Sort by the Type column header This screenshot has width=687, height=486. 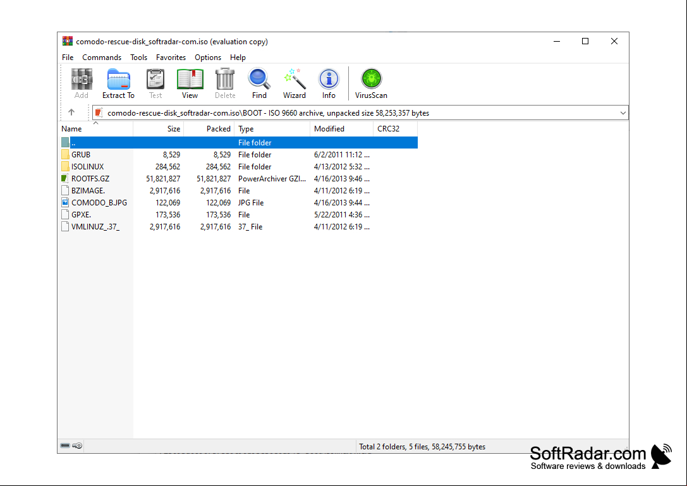click(272, 129)
